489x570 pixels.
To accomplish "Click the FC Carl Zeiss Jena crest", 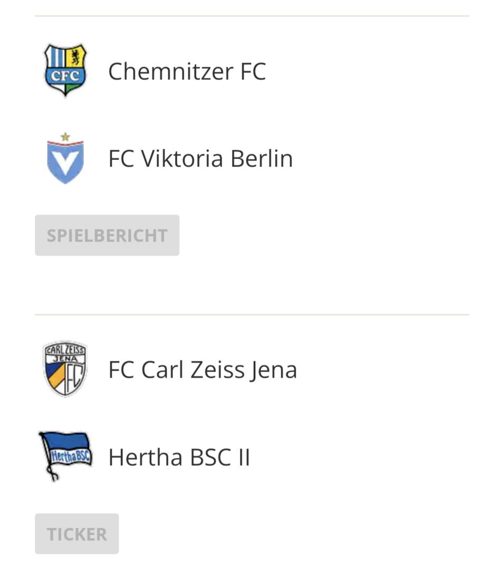I will click(x=65, y=369).
